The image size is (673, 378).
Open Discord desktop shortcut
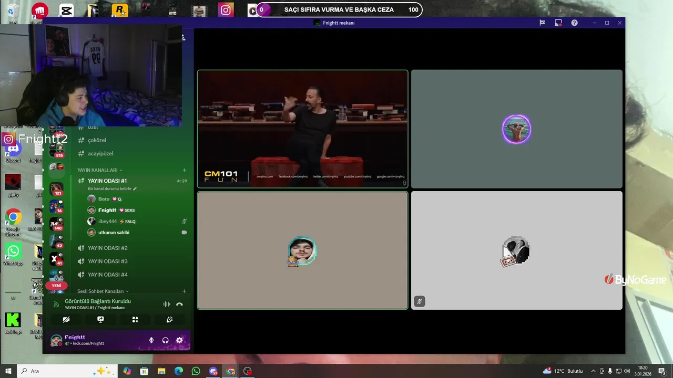point(13,152)
